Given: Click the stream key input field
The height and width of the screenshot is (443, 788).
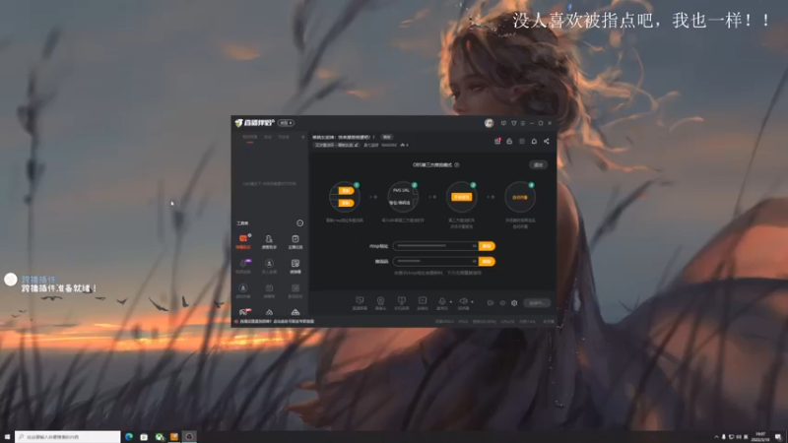Looking at the screenshot, I should tap(435, 261).
